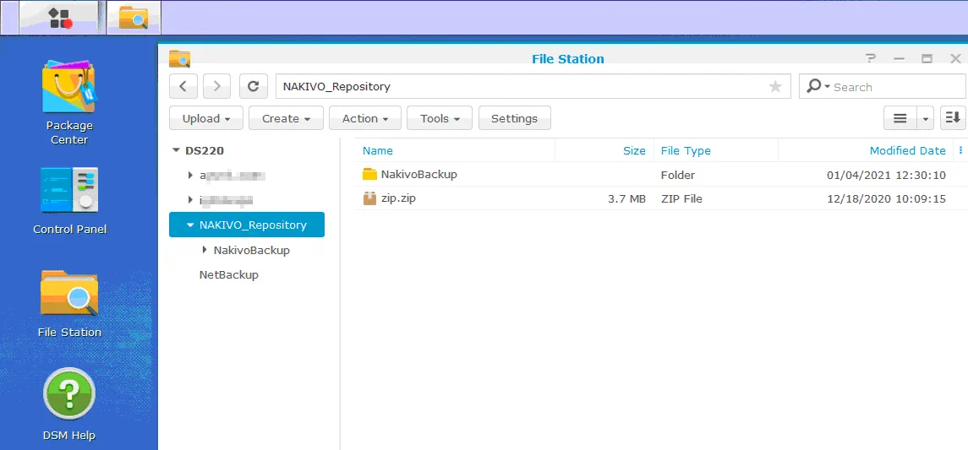
Task: Open the Tools menu
Action: point(439,119)
